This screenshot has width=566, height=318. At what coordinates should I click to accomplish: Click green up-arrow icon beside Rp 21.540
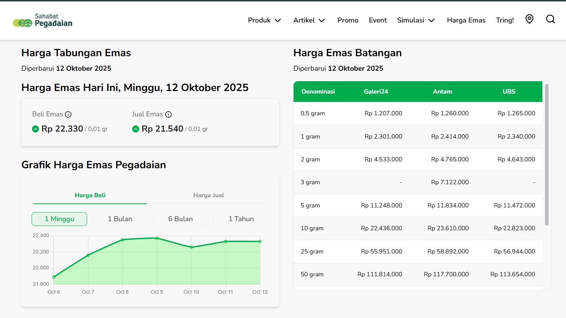coord(136,129)
